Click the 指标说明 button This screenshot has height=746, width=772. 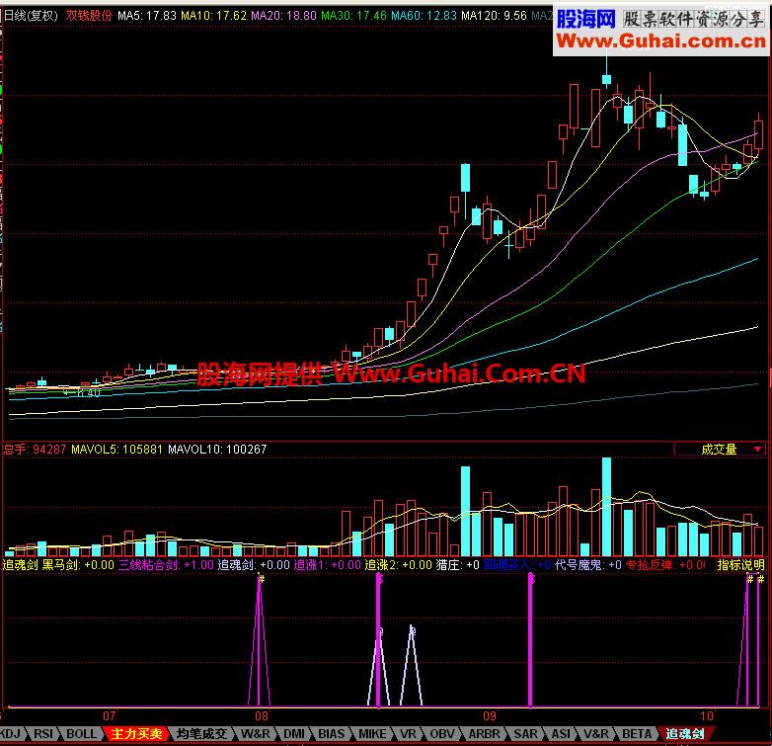click(740, 564)
